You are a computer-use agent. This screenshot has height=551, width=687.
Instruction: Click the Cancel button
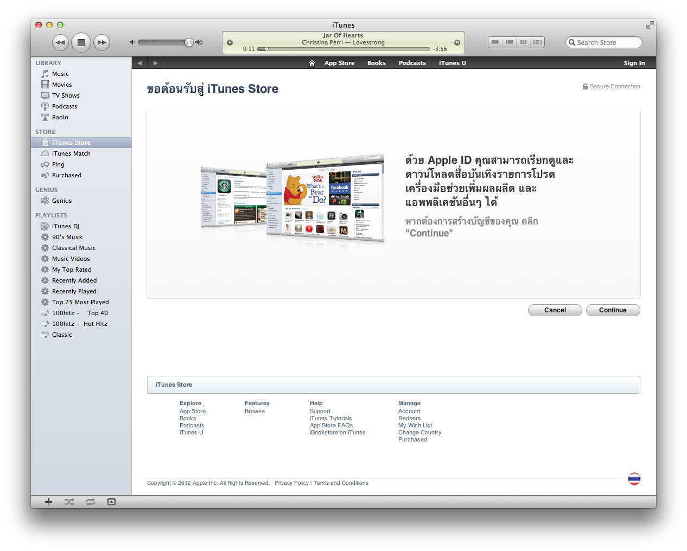click(555, 310)
